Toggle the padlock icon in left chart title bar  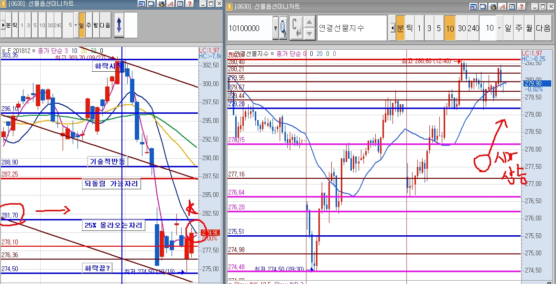[161, 4]
